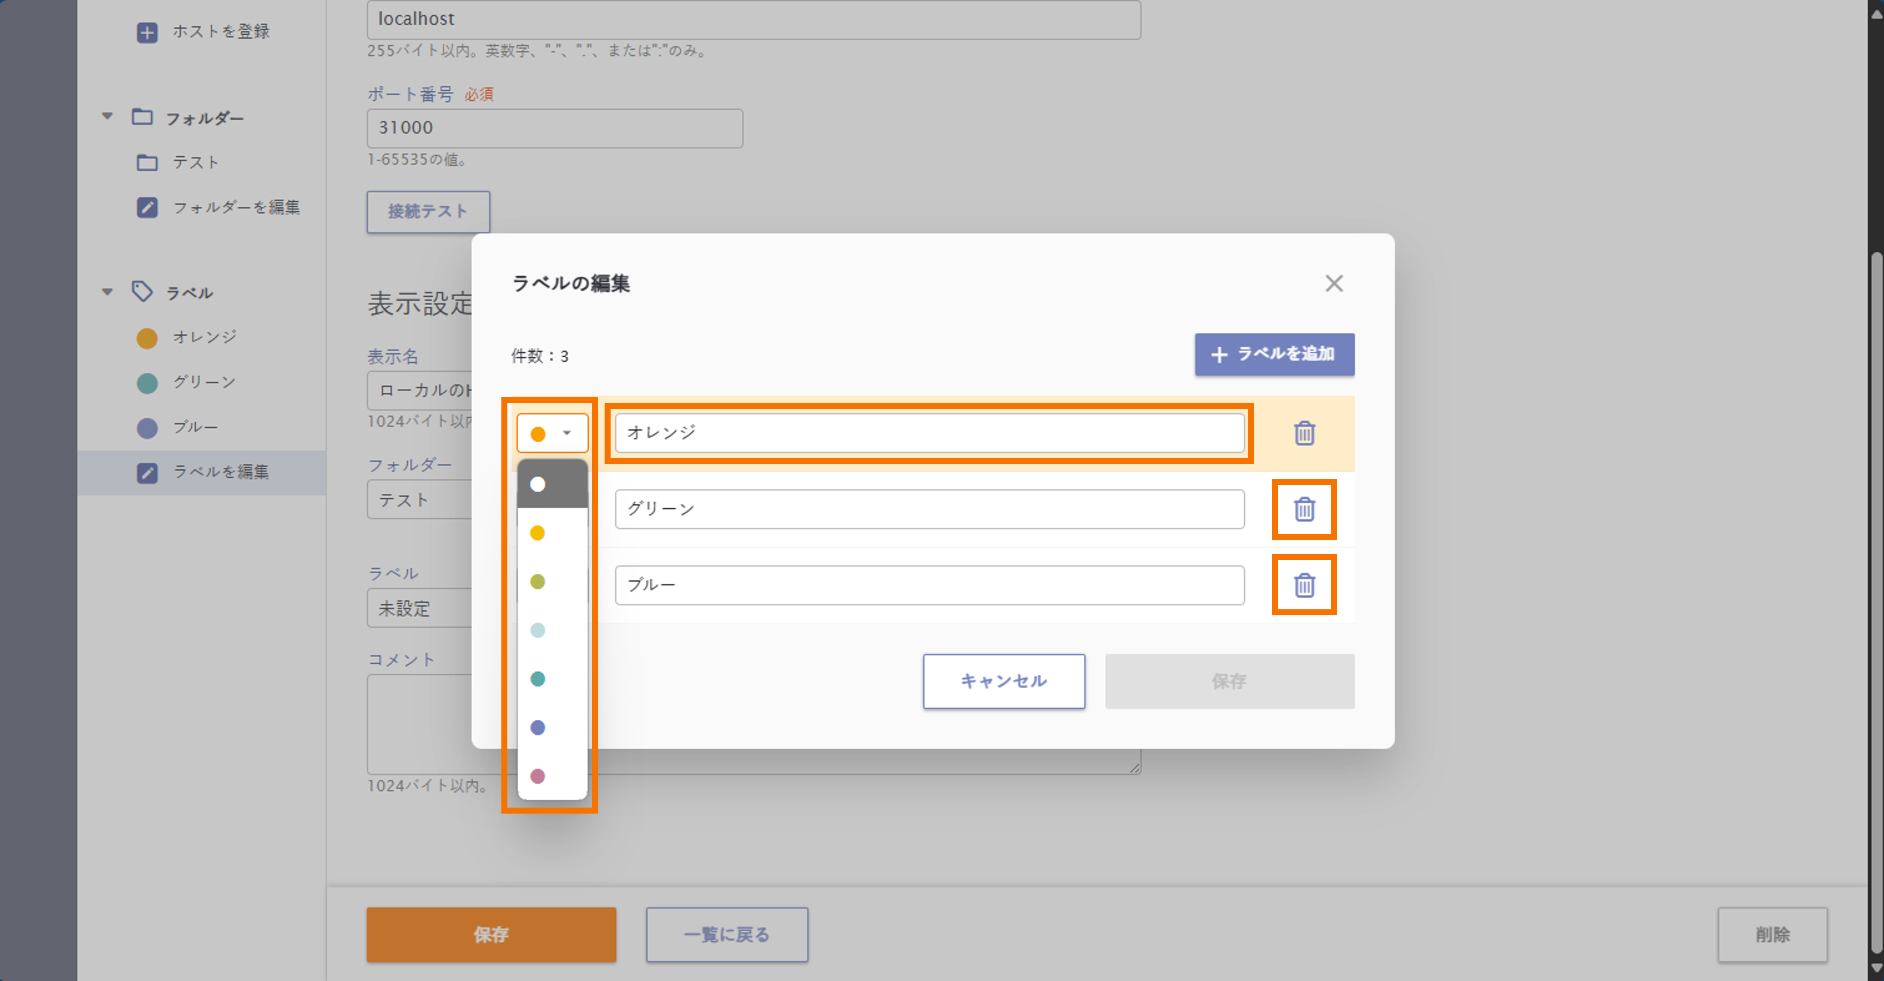Collapse the ラベル section chevron
Screen dimensions: 1884x981
point(107,290)
